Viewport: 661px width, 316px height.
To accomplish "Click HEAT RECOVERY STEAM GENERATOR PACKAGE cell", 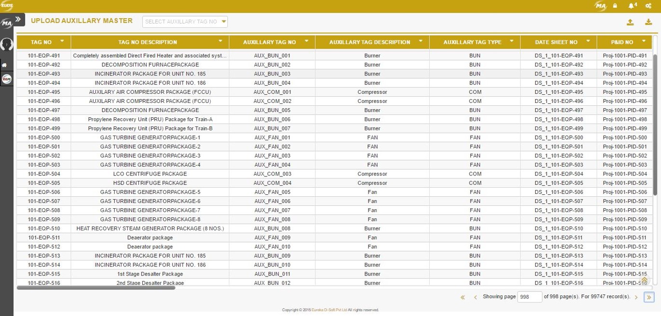I will point(150,229).
